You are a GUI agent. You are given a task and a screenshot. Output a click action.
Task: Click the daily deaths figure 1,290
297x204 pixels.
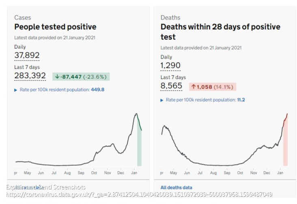170,65
